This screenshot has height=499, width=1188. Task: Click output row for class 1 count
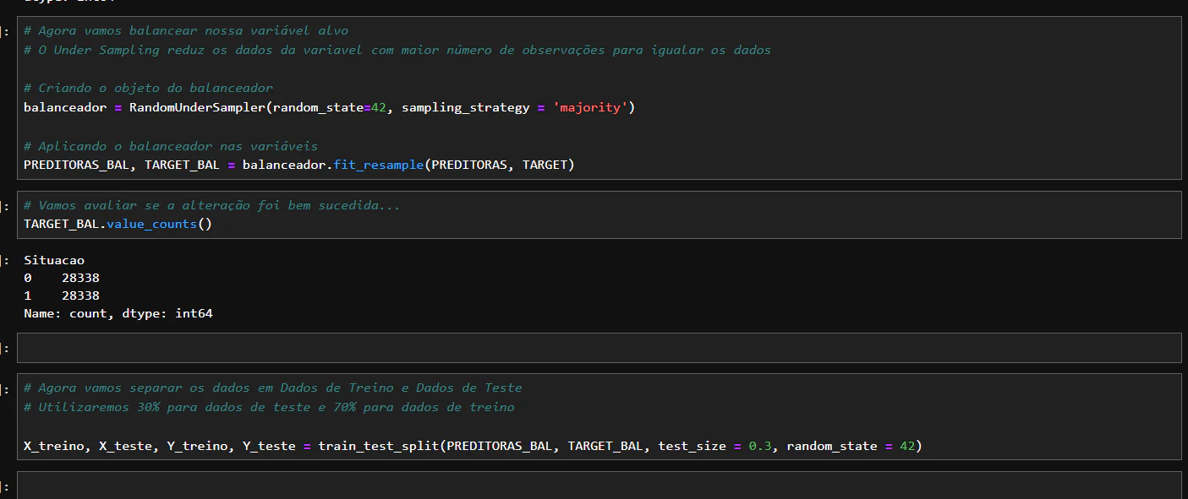click(x=62, y=296)
